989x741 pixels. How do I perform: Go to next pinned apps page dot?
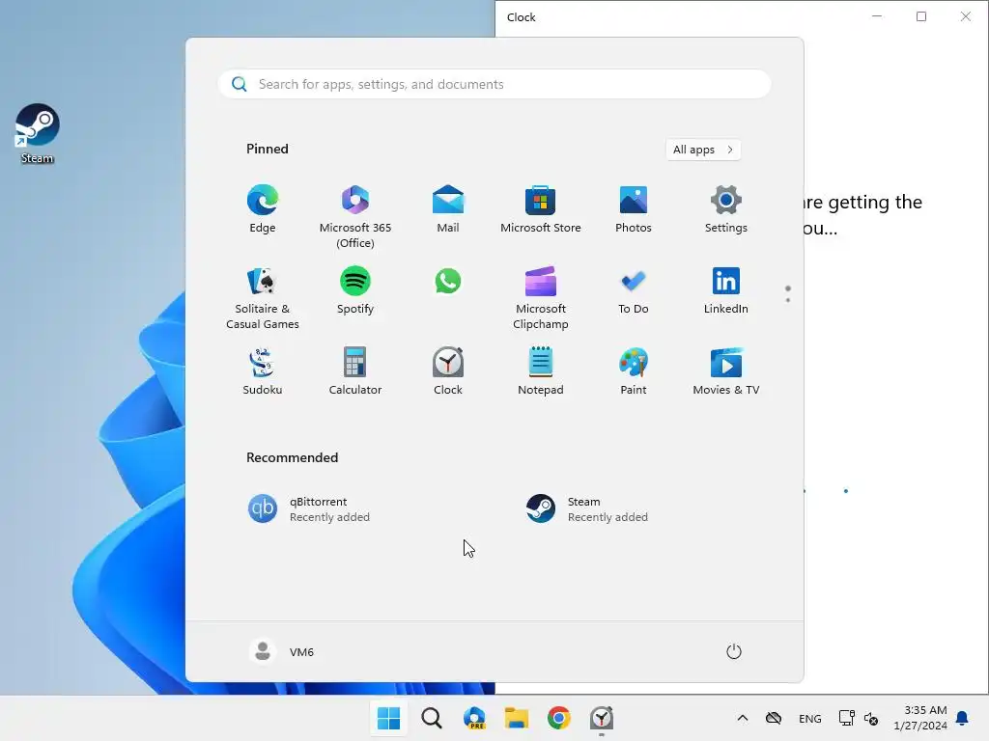[788, 300]
